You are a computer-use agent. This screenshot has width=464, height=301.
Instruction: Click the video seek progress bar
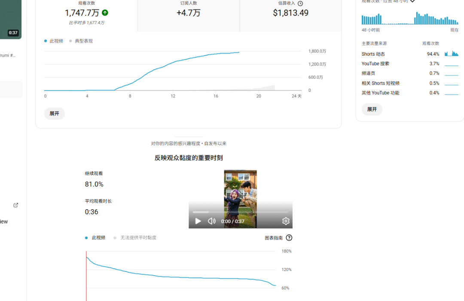(240, 212)
